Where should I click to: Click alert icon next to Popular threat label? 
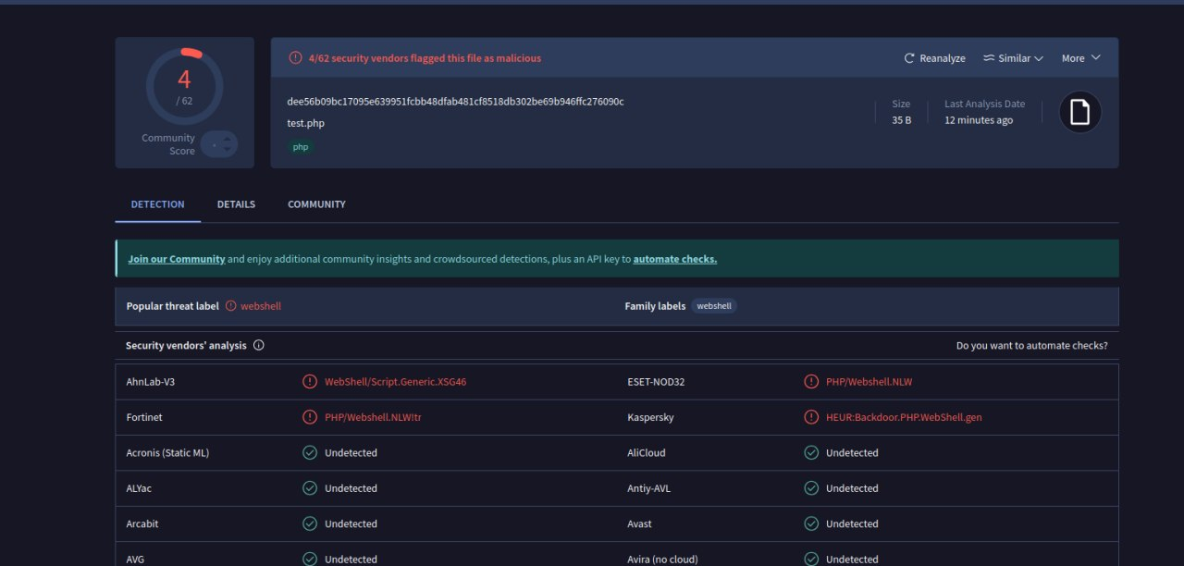tap(231, 306)
